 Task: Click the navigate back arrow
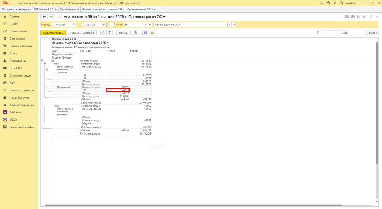point(44,17)
